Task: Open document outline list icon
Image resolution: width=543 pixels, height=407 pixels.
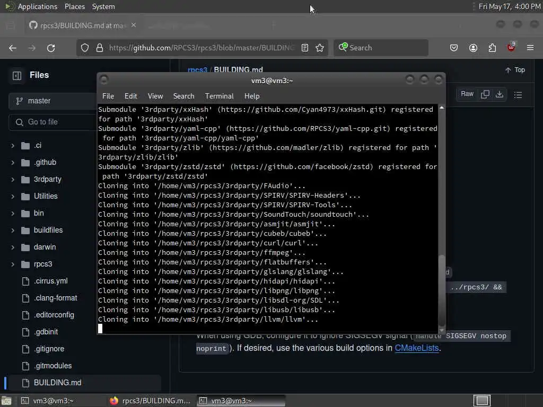Action: (518, 95)
